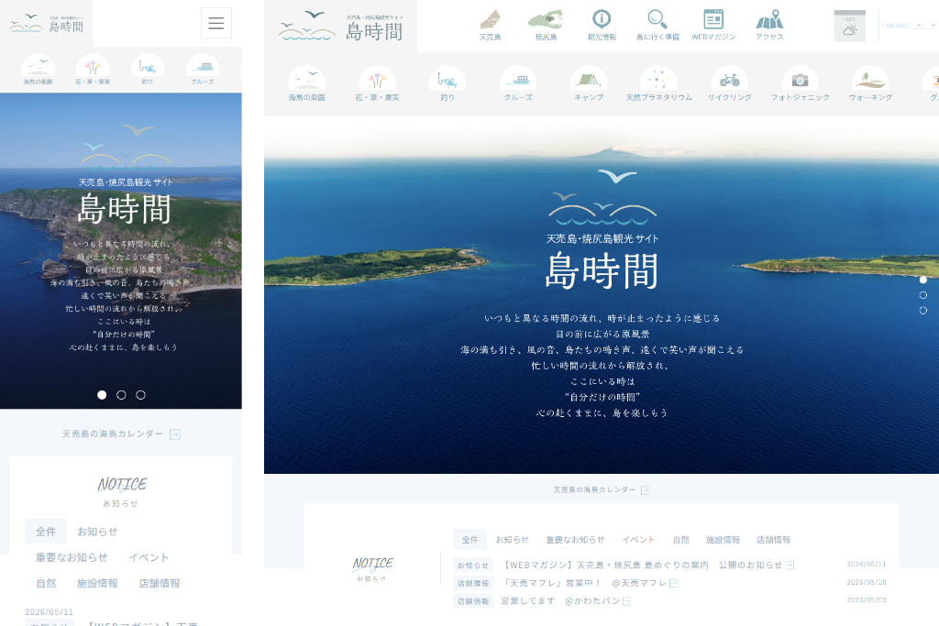Select ウォーキング walking category icon
The width and height of the screenshot is (939, 626).
tap(870, 83)
